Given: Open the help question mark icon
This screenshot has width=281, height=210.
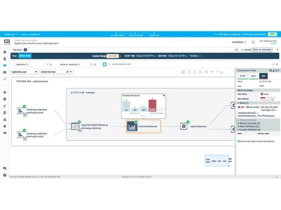Looking at the screenshot, I should tap(277, 50).
